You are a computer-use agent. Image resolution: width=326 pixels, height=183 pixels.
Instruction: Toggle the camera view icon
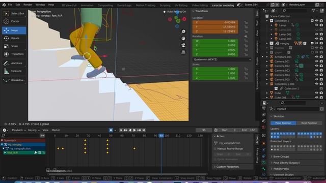[183, 45]
